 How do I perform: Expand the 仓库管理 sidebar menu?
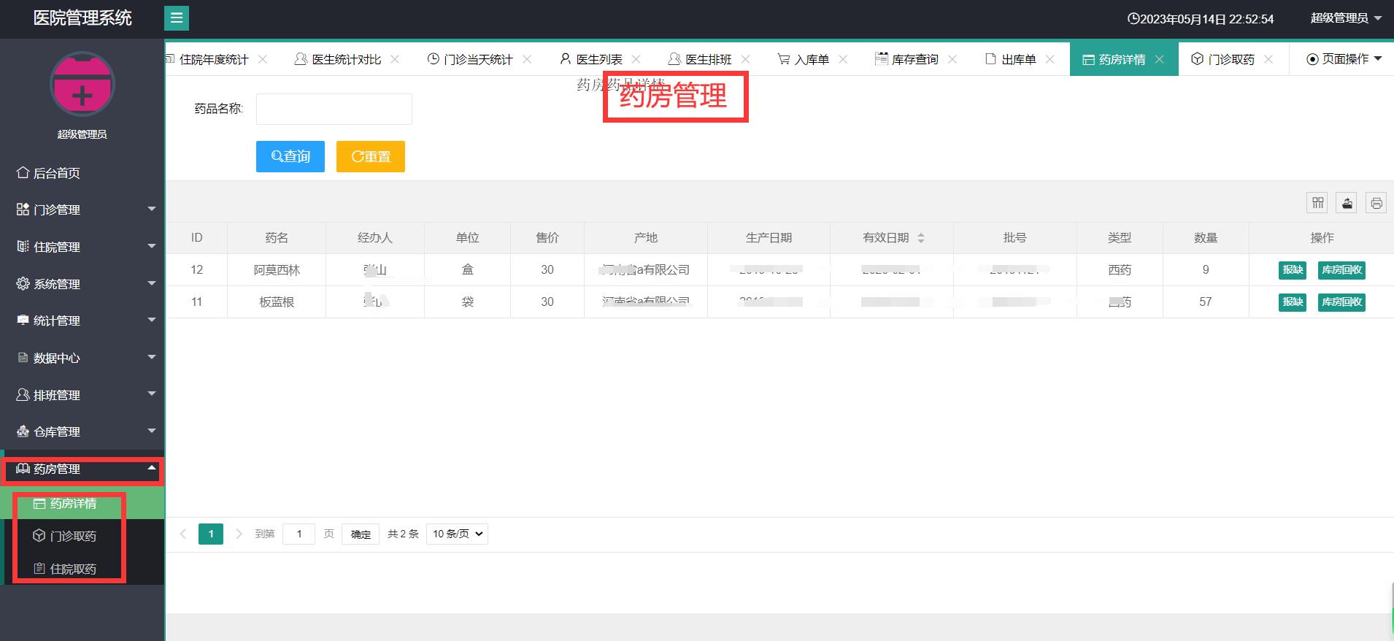point(82,431)
